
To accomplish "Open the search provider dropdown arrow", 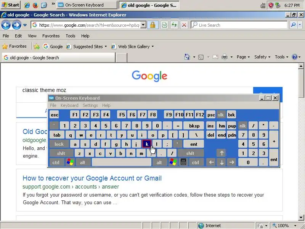I will (x=300, y=25).
